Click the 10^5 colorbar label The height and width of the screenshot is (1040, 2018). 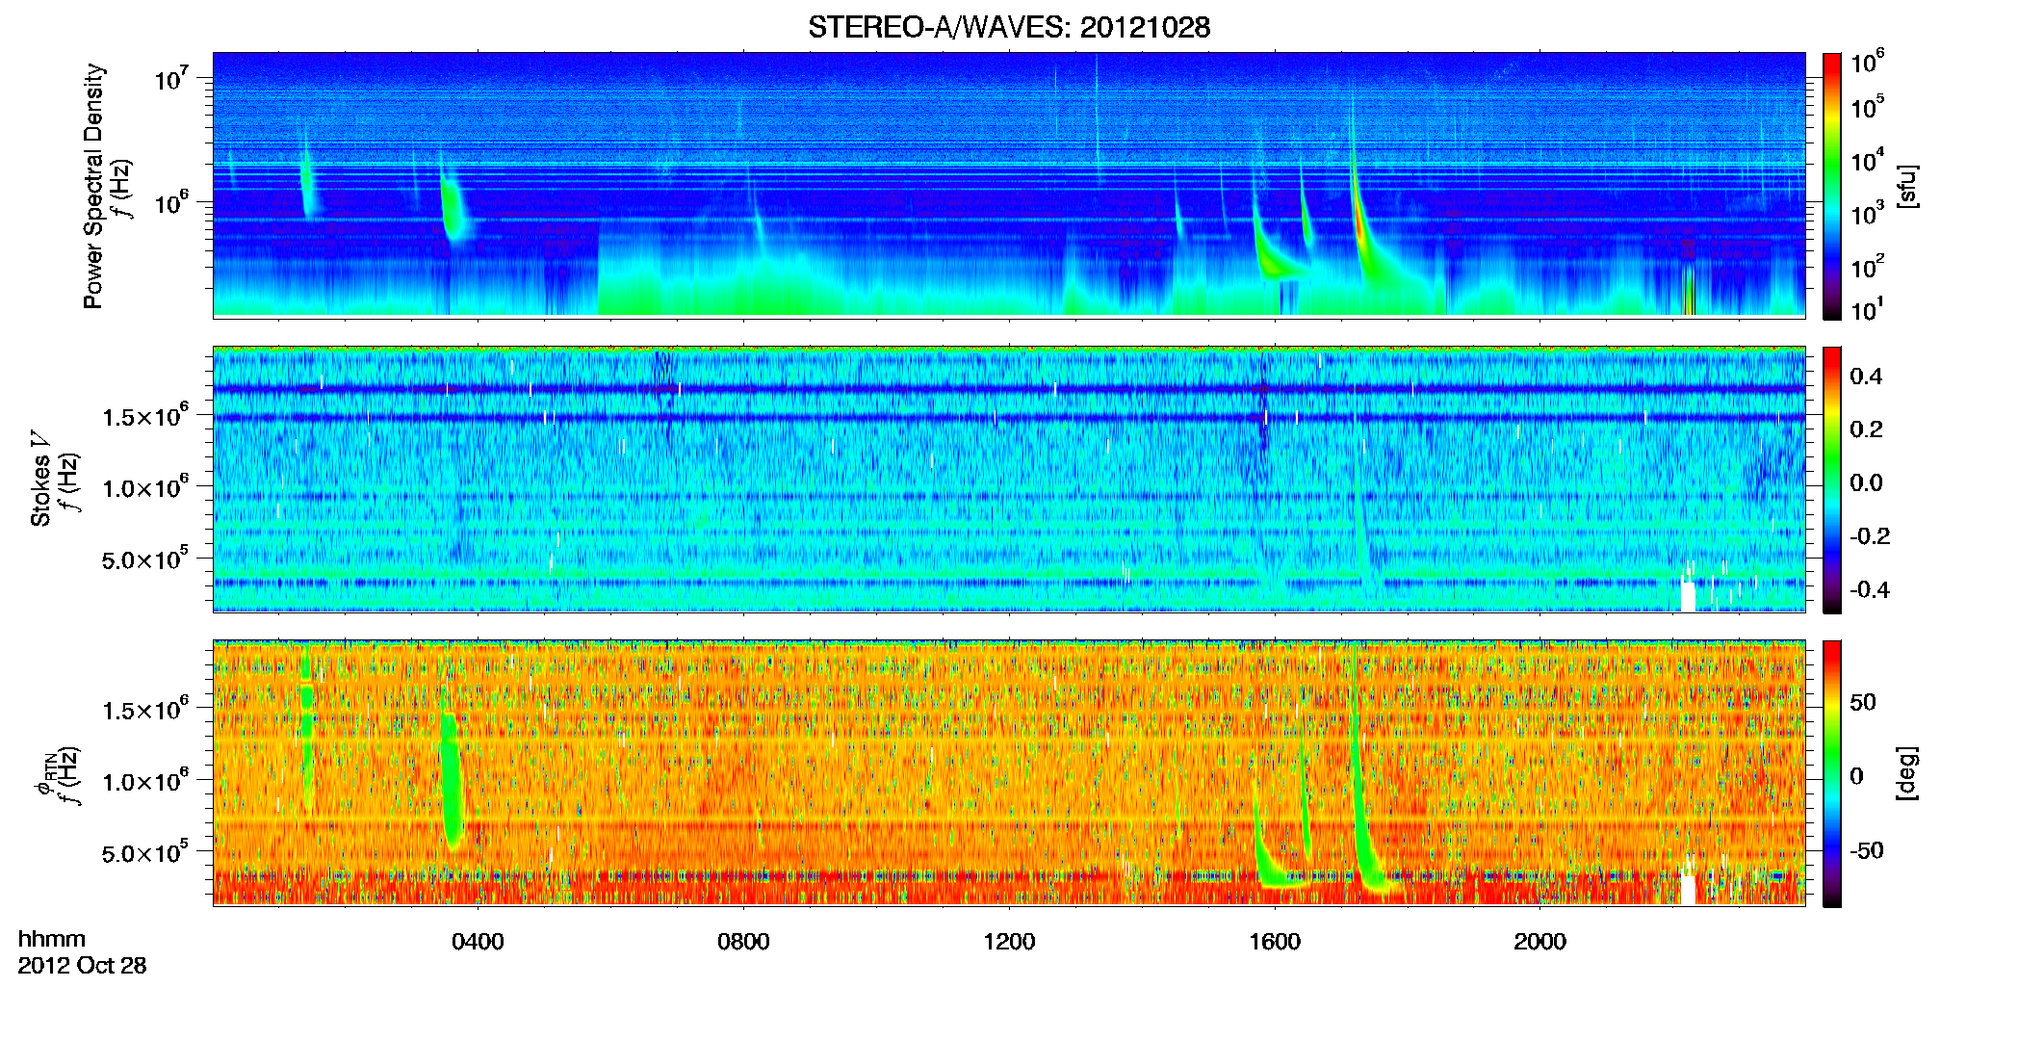click(x=1868, y=107)
